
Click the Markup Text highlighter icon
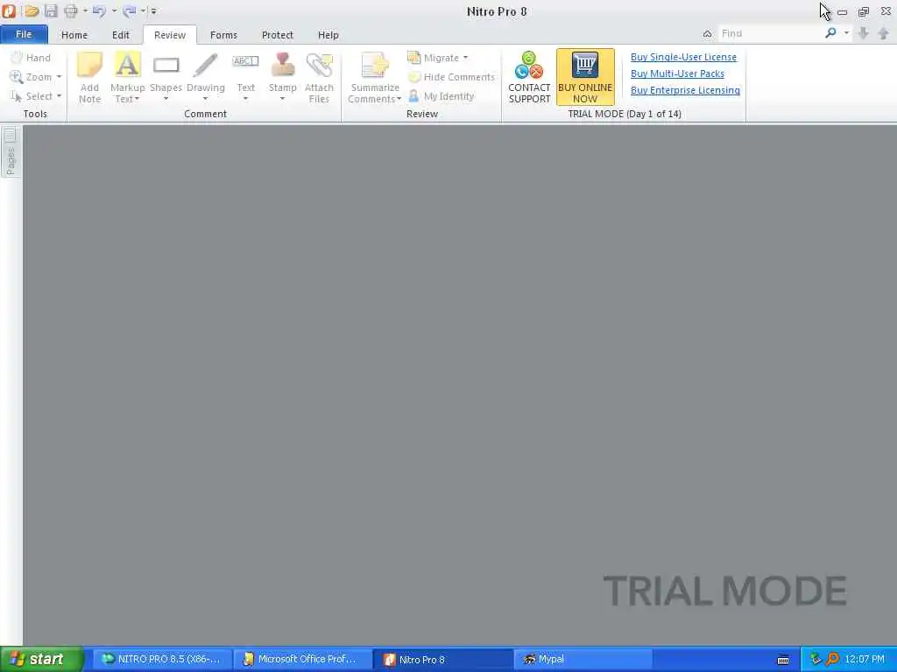tap(127, 65)
